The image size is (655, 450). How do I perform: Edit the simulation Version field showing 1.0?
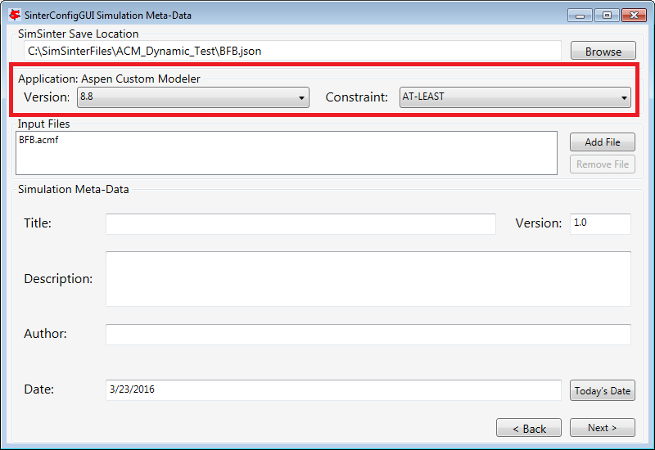pyautogui.click(x=600, y=224)
